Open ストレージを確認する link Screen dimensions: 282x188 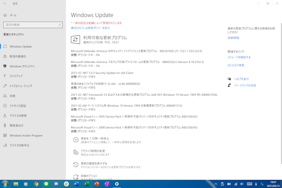coord(239,57)
